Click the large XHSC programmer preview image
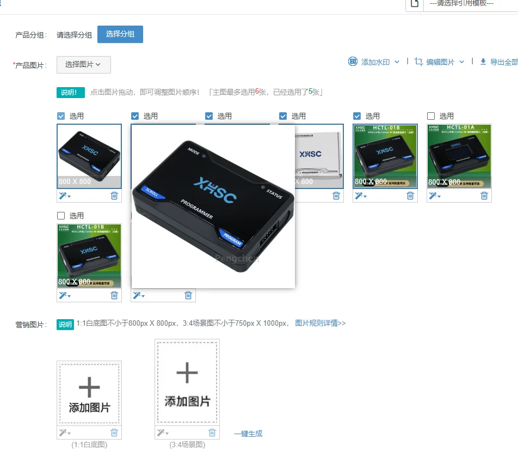The image size is (518, 451). pyautogui.click(x=213, y=206)
